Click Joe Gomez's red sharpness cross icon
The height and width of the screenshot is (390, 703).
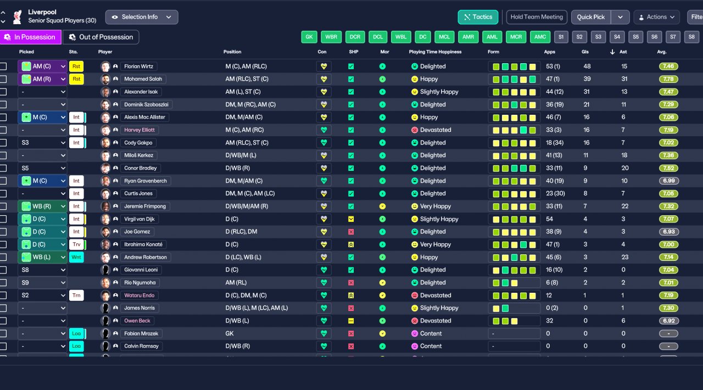(351, 232)
